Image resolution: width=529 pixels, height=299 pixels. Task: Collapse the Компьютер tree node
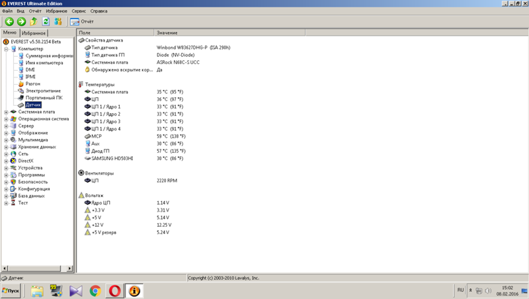[6, 49]
